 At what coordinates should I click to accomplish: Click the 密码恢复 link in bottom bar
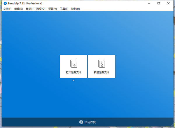coord(90,122)
